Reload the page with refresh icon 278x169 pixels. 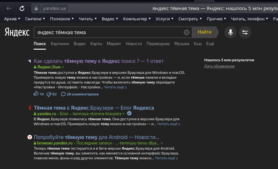coord(22,8)
